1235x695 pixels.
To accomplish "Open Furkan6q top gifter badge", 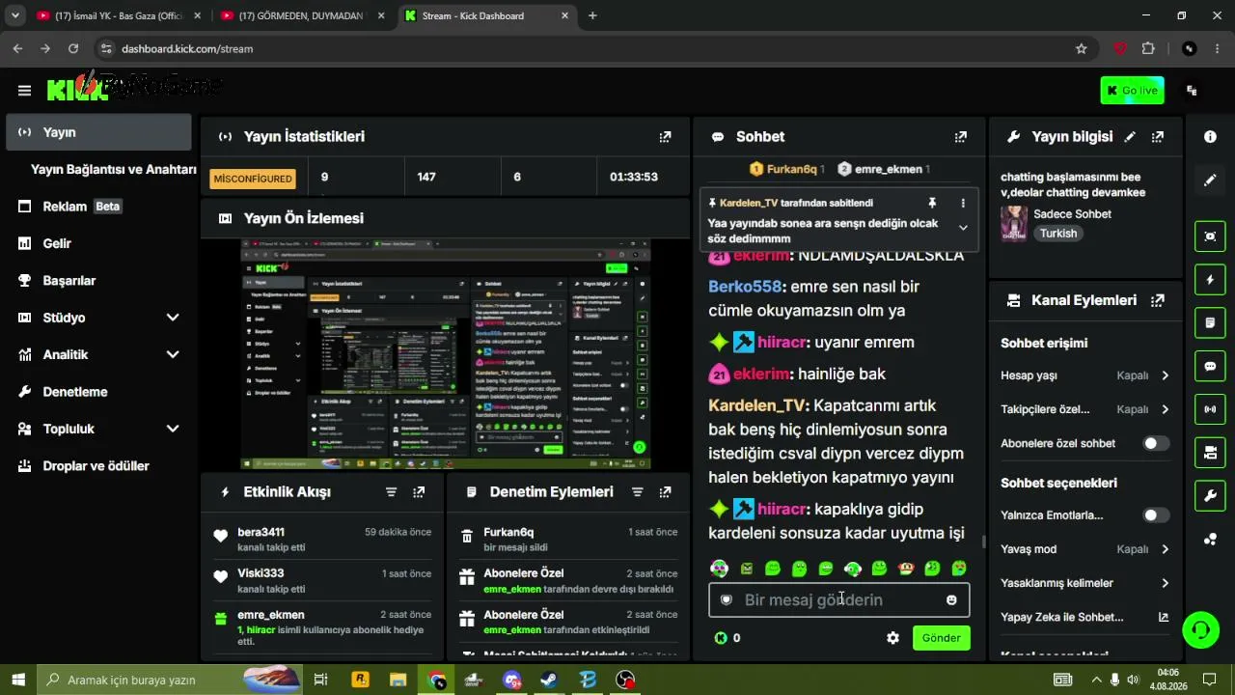I will pos(787,169).
